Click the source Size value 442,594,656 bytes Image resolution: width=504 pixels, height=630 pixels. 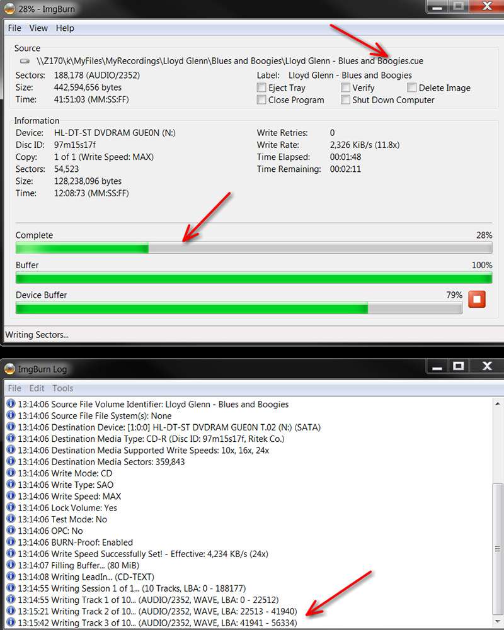88,87
